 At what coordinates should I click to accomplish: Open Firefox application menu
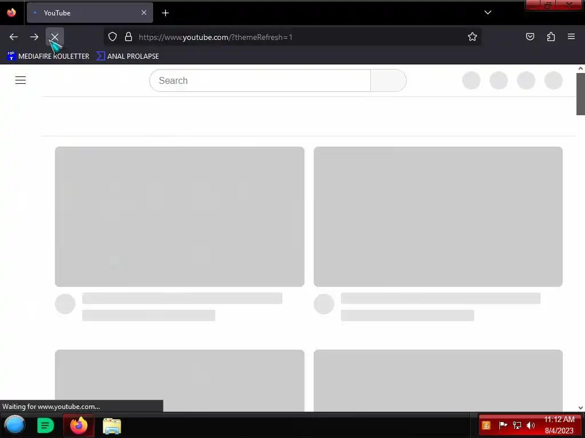pyautogui.click(x=571, y=36)
